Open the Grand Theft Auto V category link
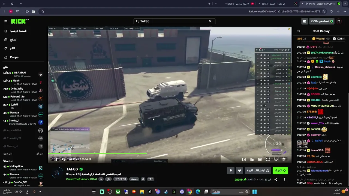Image resolution: width=349 pixels, height=196 pixels. tap(81, 179)
